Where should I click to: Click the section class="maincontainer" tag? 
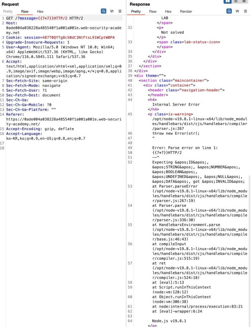click(x=174, y=80)
